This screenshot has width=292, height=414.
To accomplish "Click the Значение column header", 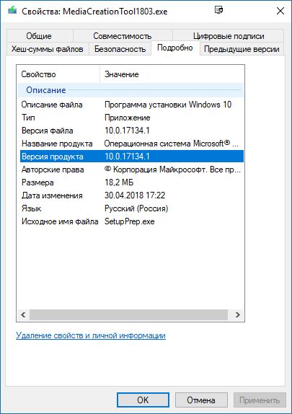I will point(172,74).
